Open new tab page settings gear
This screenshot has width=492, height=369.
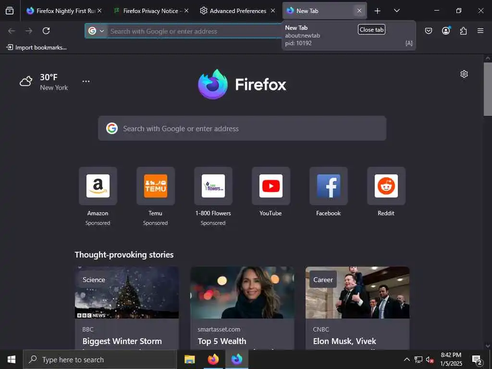[x=464, y=74]
